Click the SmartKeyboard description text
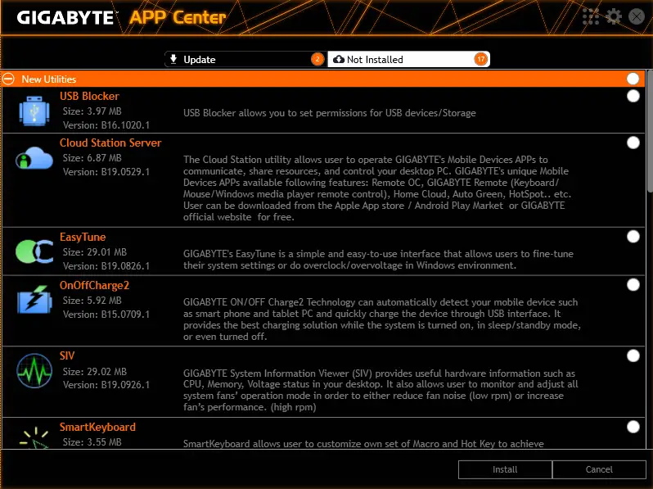Viewport: 653px width, 489px height. (363, 444)
